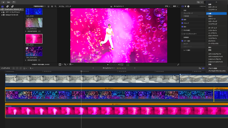Viewport: 228px width, 128px height.
Task: Enable the ローリングシャッター checkbox
Action: tap(182, 34)
